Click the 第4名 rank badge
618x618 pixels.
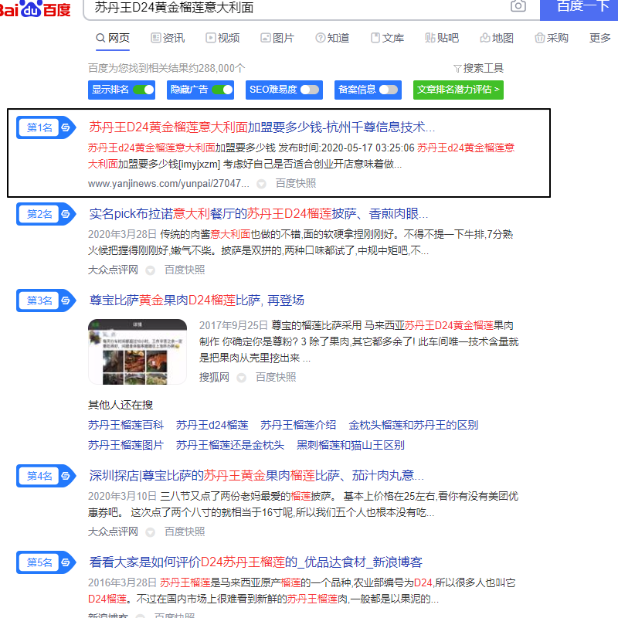tap(39, 476)
